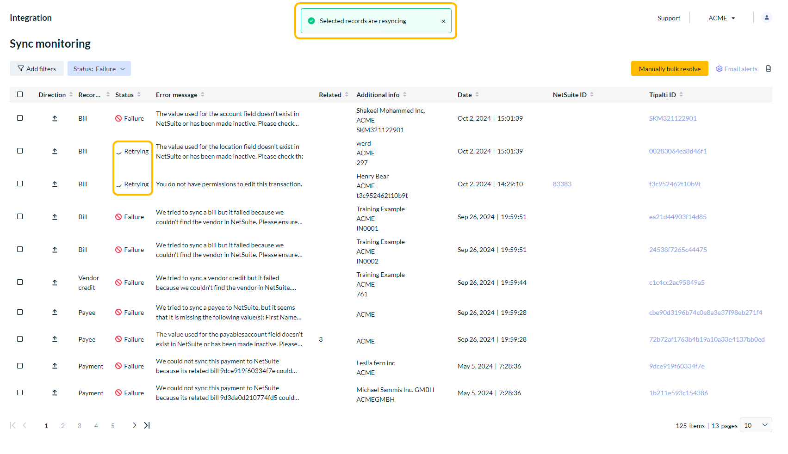Image resolution: width=788 pixels, height=454 pixels.
Task: Open the Status: Failure filter dropdown
Action: (x=99, y=69)
